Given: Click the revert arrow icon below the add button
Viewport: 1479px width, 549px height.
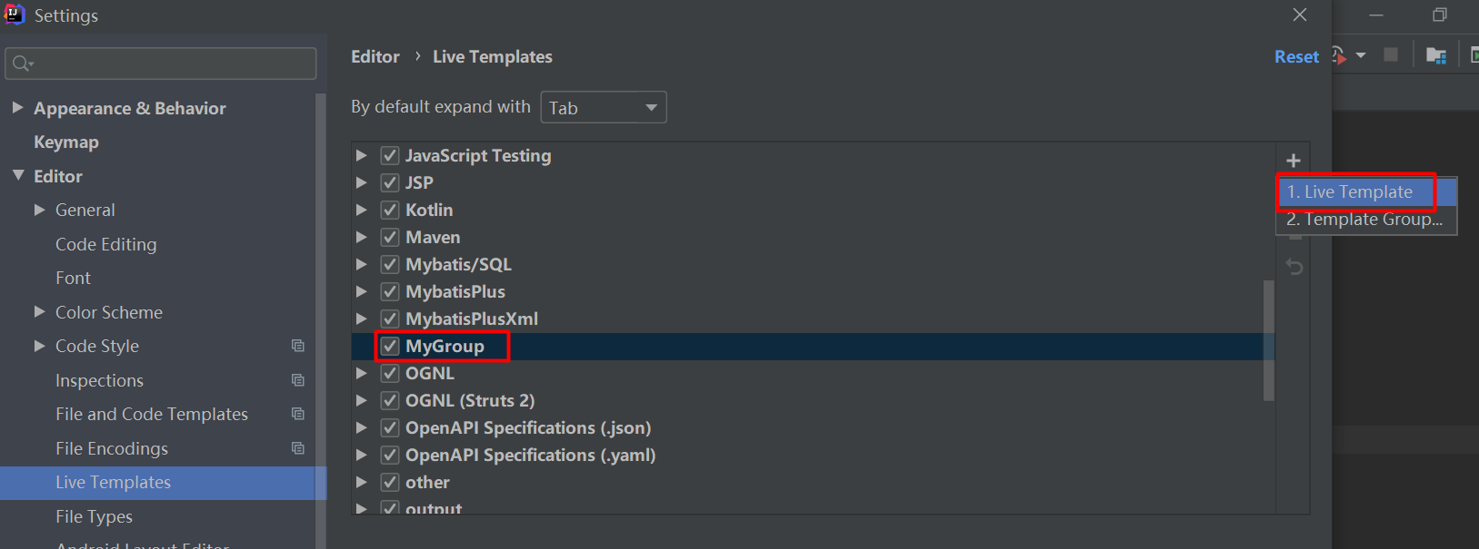Looking at the screenshot, I should (x=1294, y=267).
